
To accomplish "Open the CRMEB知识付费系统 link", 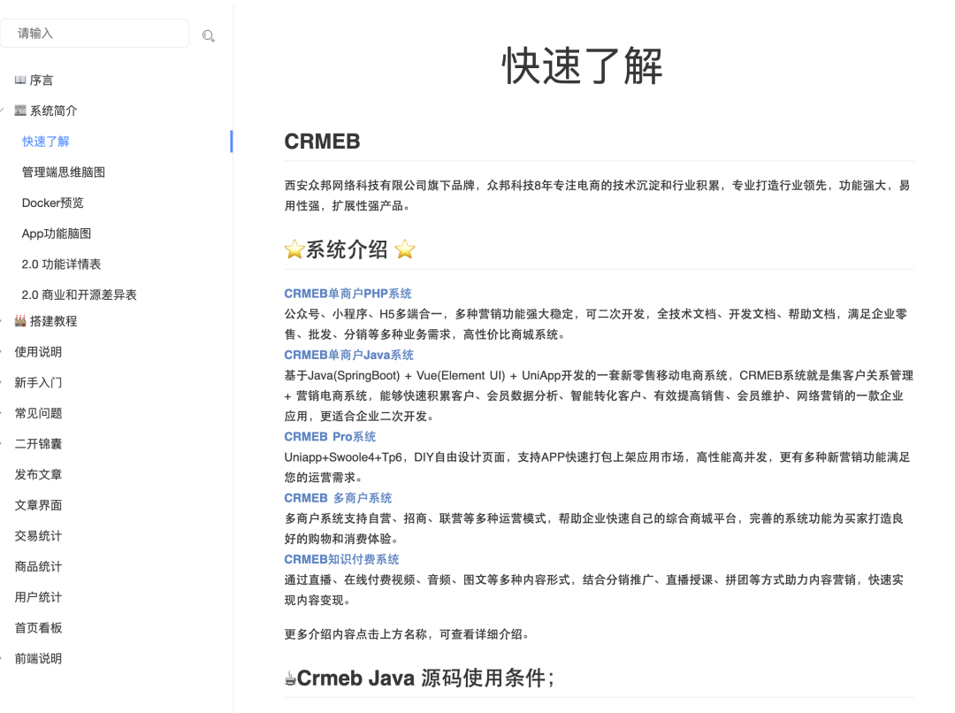I will [341, 559].
